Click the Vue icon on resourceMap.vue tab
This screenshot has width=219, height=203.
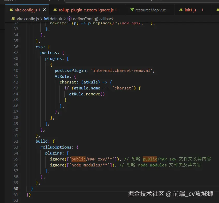132,10
